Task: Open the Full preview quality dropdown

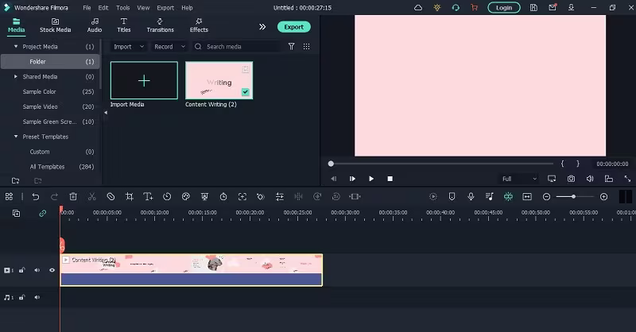Action: point(519,179)
